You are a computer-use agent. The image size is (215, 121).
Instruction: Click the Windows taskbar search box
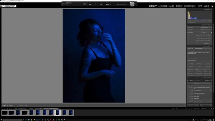tap(12, 120)
